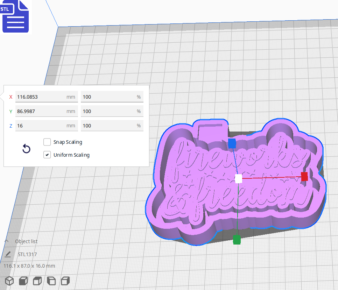Click the pencil icon next to STL1317

coord(7,254)
